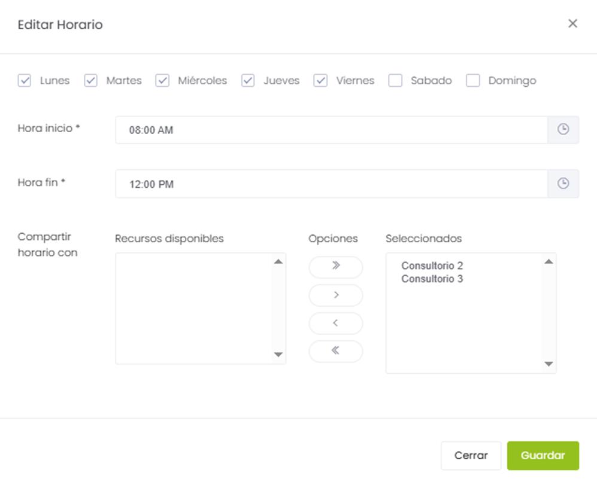This screenshot has width=597, height=488.
Task: Click the single right arrow option button
Action: [335, 295]
